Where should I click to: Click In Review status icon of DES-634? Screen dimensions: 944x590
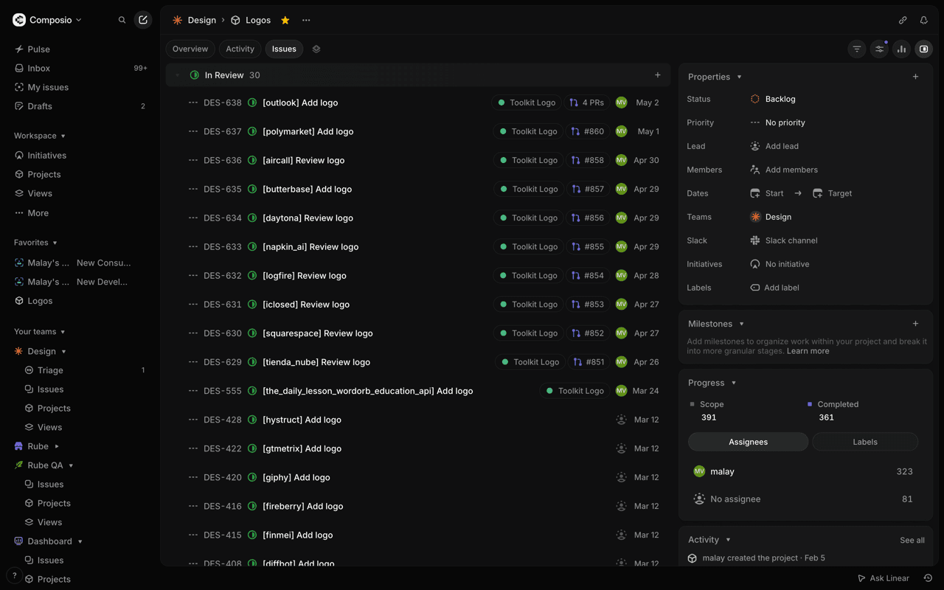click(252, 218)
